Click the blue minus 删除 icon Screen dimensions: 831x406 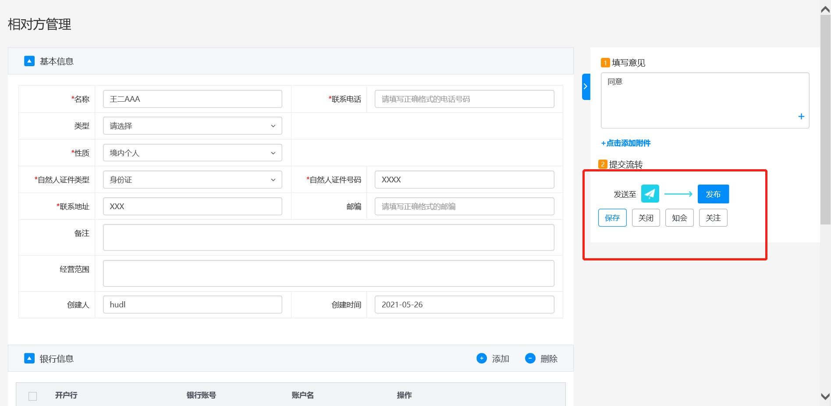[530, 358]
